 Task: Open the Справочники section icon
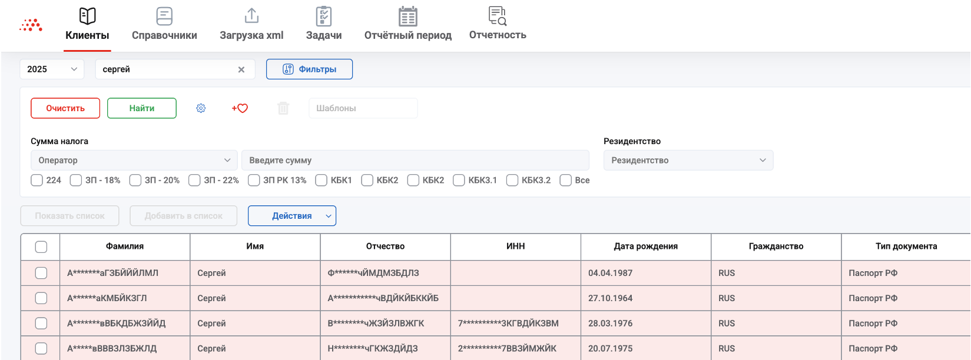(x=164, y=16)
